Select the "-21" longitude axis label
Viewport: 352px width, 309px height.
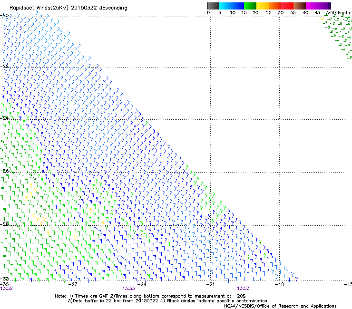click(210, 284)
